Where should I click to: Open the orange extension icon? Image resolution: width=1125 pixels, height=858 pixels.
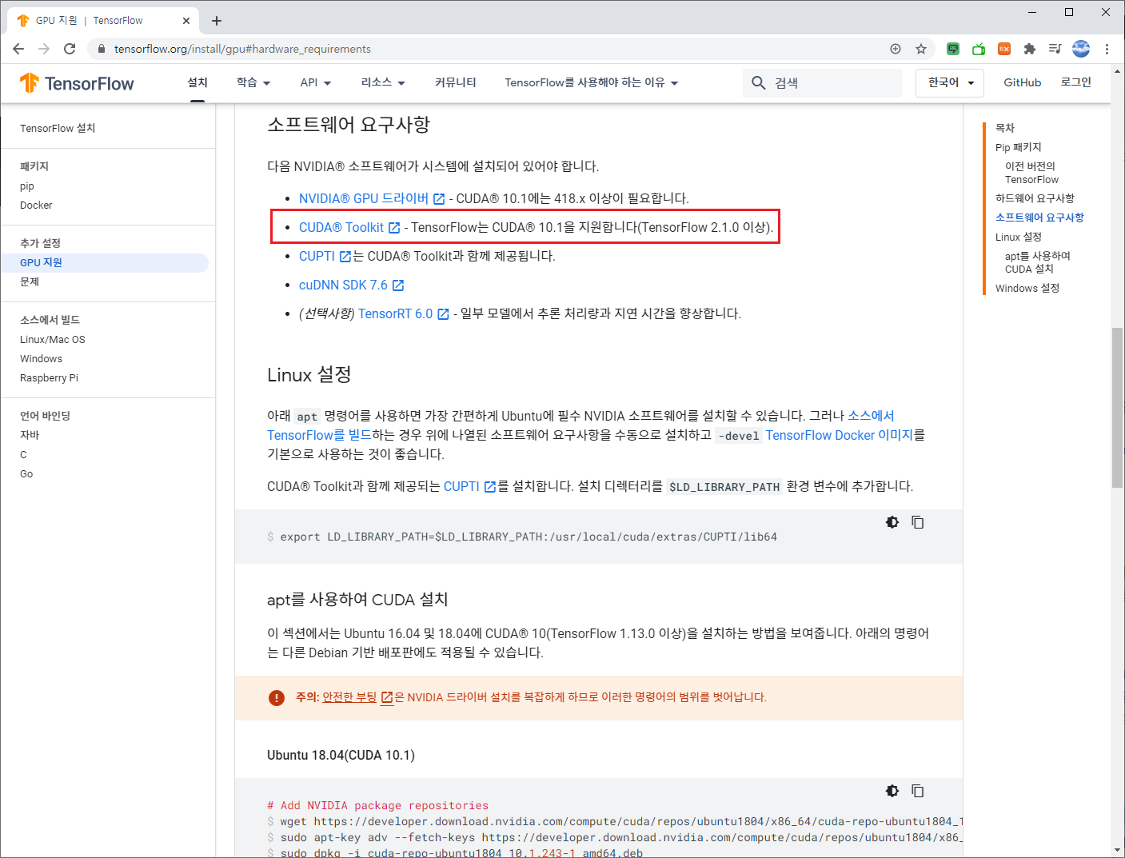(x=1004, y=49)
